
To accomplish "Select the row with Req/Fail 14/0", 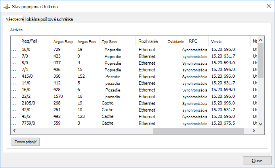I will (x=134, y=83).
